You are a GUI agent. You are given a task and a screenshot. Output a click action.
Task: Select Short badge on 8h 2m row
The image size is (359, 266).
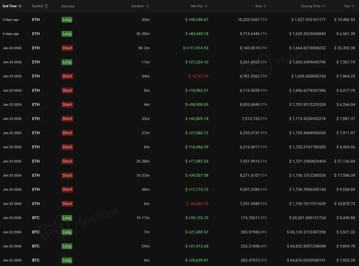click(x=67, y=48)
